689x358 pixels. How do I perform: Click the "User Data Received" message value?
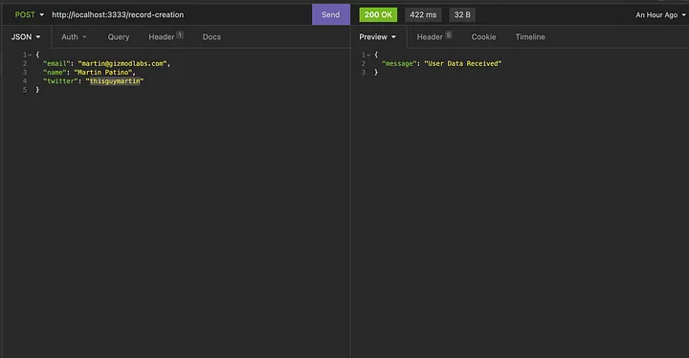463,63
